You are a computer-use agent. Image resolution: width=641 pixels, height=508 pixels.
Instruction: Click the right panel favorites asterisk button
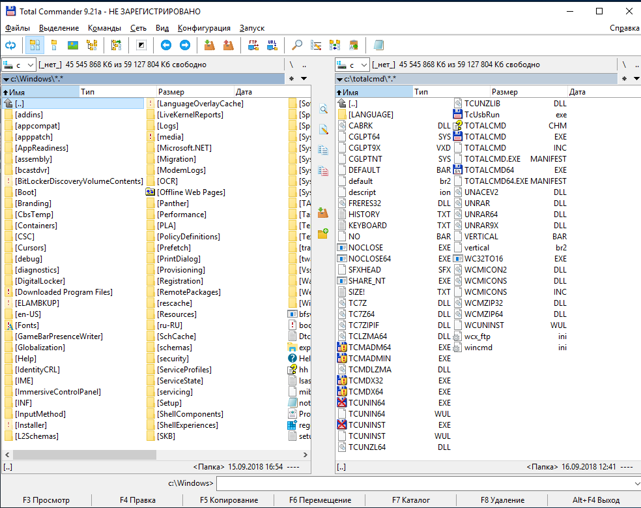click(x=624, y=79)
